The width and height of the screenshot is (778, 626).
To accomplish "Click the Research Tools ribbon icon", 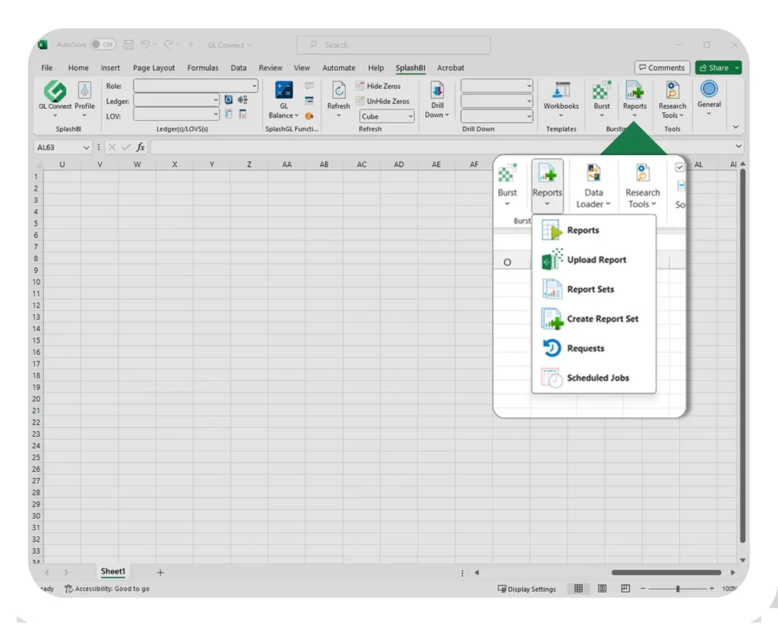I will (x=672, y=91).
